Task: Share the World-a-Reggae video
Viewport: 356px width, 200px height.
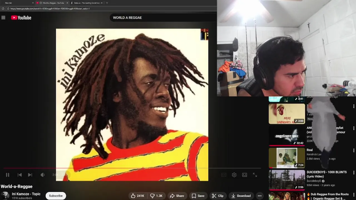Action: point(177,196)
